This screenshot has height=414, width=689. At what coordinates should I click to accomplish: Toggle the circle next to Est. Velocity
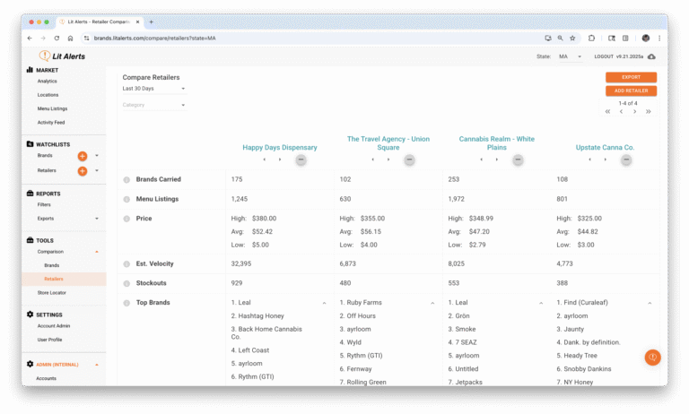[x=126, y=264]
